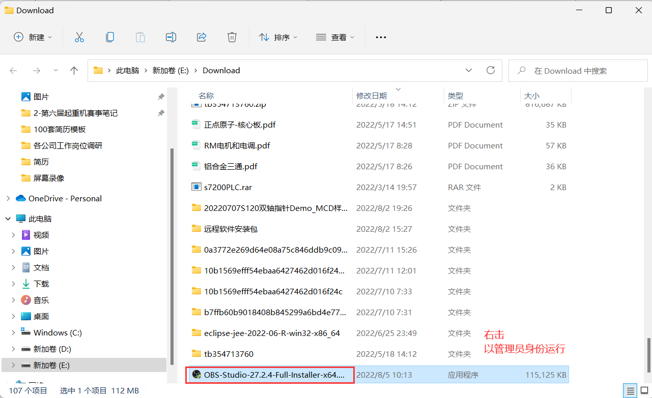652x398 pixels.
Task: Click the 115,125 KB size cell
Action: tap(546, 375)
